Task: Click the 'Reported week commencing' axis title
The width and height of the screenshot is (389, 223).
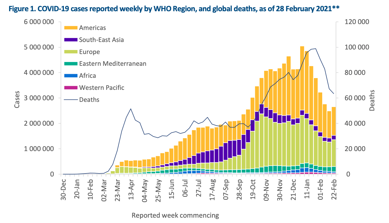Action: pyautogui.click(x=175, y=215)
